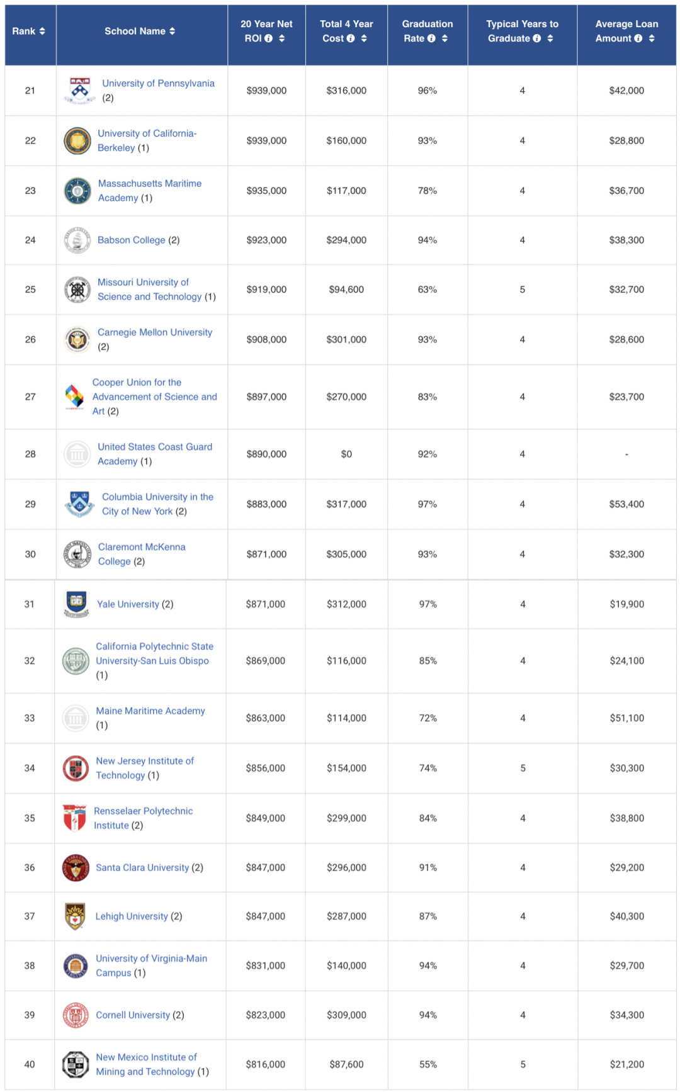Click the Rensselaer Polytechnic Institute crest logo
The height and width of the screenshot is (1092, 680).
pos(75,818)
